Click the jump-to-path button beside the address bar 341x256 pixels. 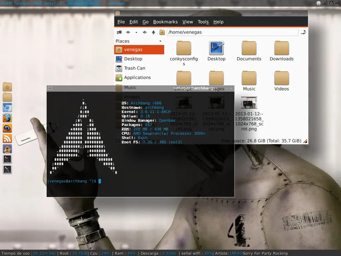[x=303, y=32]
